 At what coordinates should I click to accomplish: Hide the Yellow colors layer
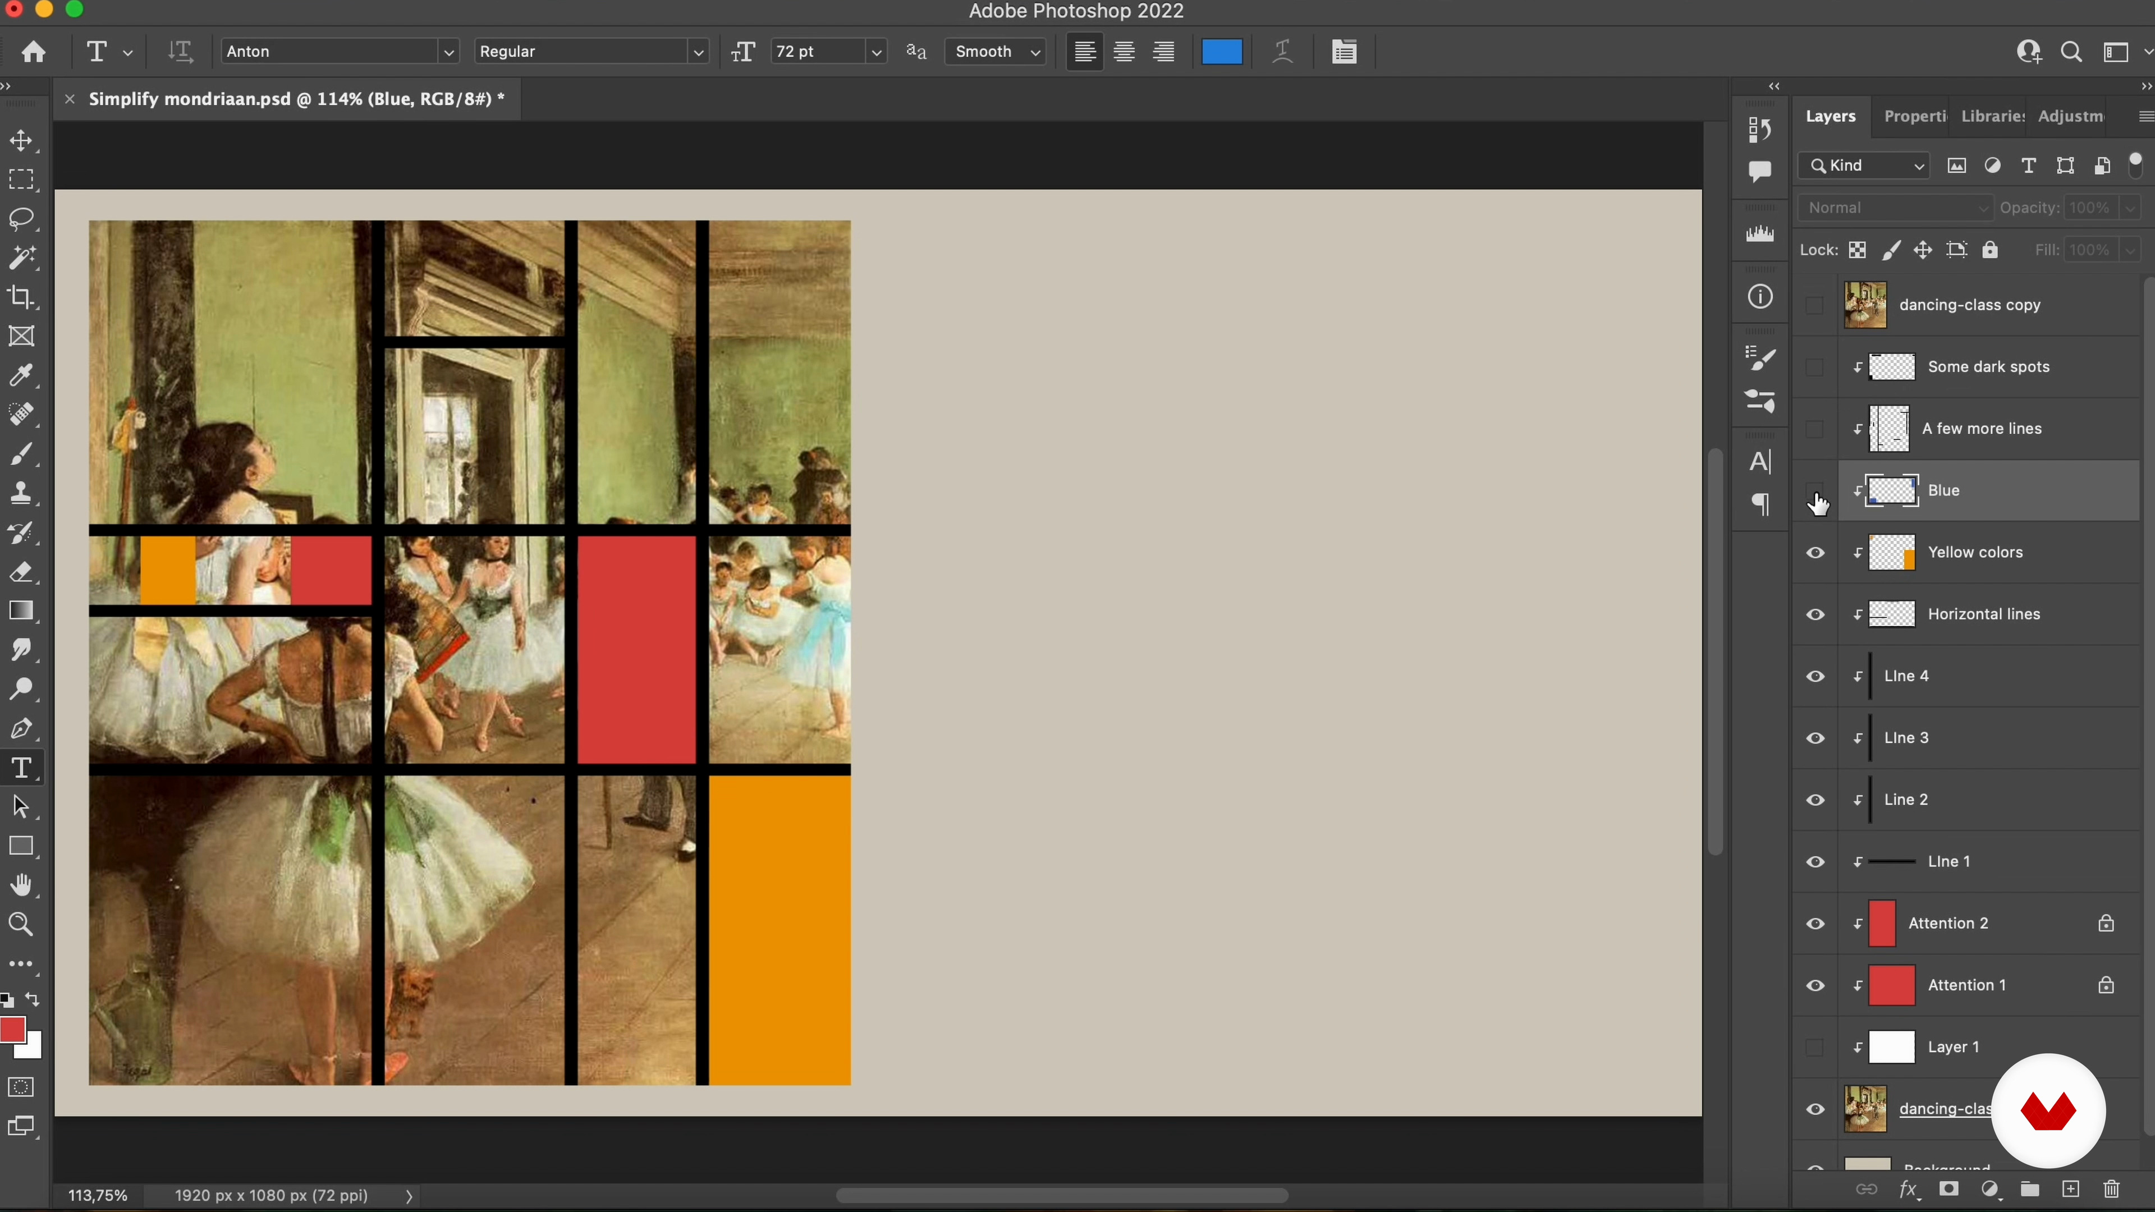click(1814, 553)
